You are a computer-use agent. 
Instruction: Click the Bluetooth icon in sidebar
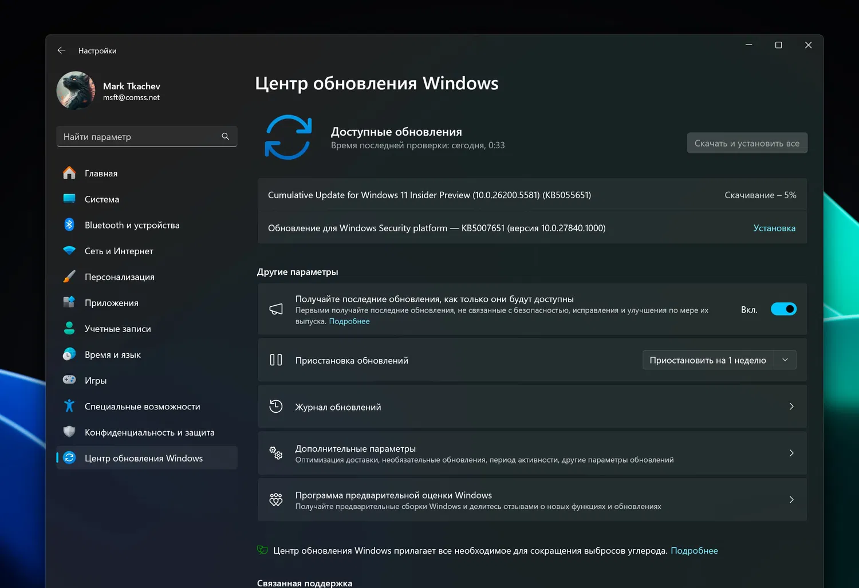tap(69, 224)
